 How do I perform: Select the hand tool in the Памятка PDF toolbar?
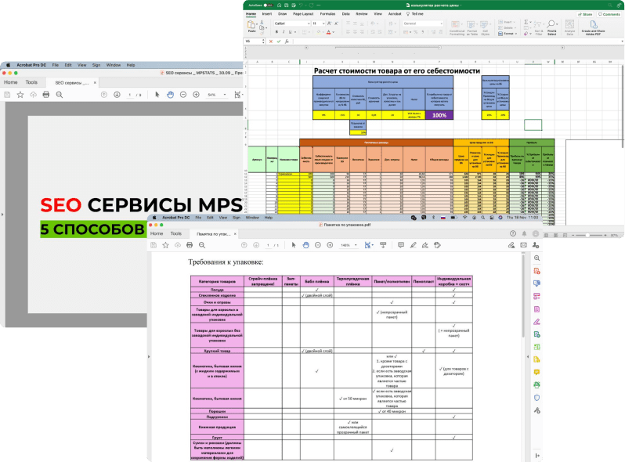(x=305, y=245)
